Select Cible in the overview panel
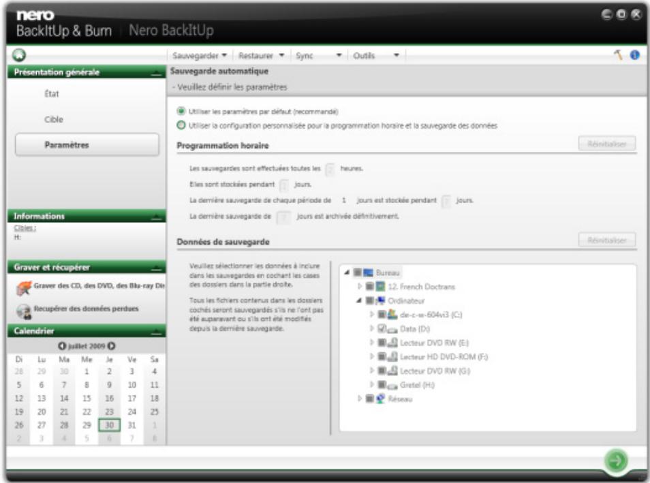Viewport: 650px width, 483px height. click(54, 119)
